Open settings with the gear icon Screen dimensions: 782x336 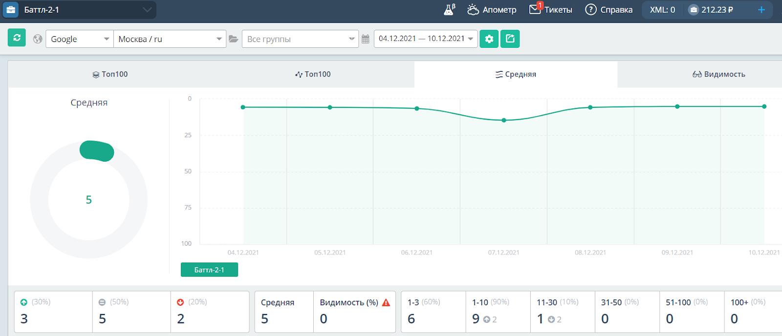[489, 39]
